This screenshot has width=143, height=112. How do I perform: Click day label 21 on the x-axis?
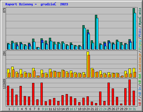[92, 109]
